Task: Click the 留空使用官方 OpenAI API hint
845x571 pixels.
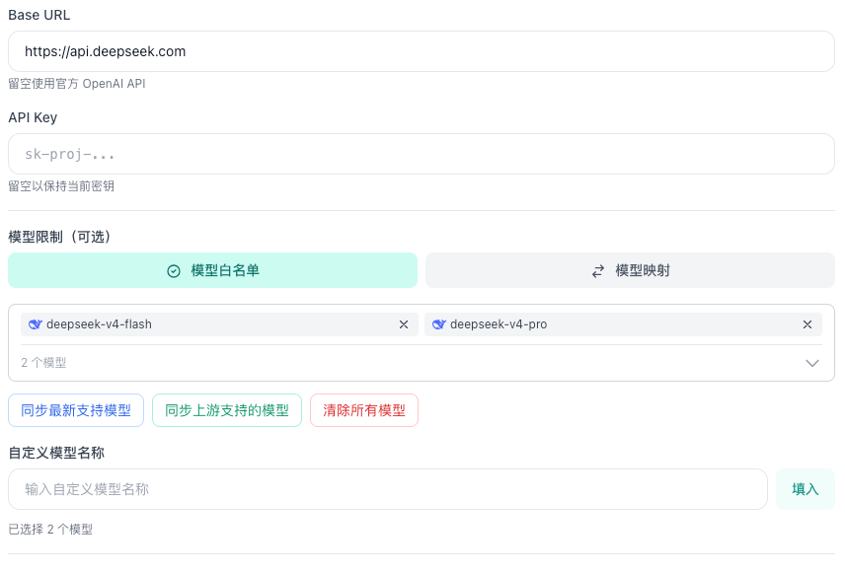Action: pyautogui.click(x=77, y=84)
